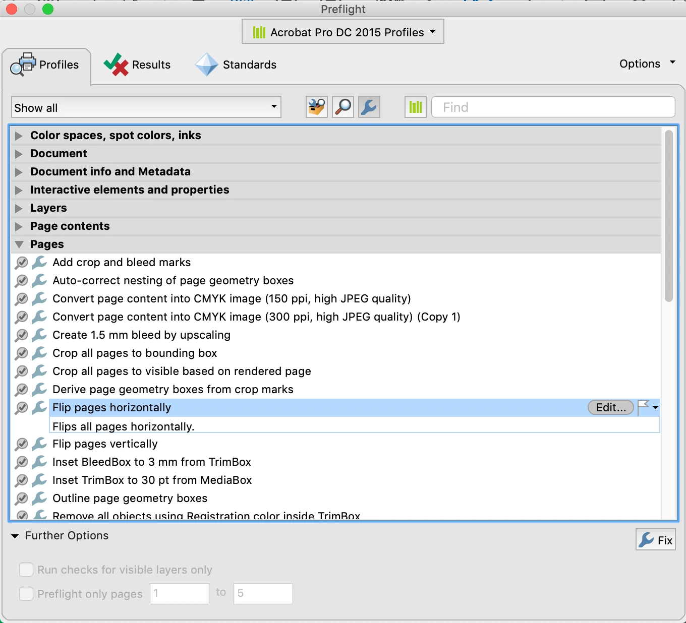Toggle Preflight only pages checkbox
The height and width of the screenshot is (623, 686).
click(x=26, y=594)
